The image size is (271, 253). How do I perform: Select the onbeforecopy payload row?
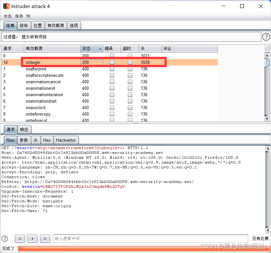[x=109, y=114]
